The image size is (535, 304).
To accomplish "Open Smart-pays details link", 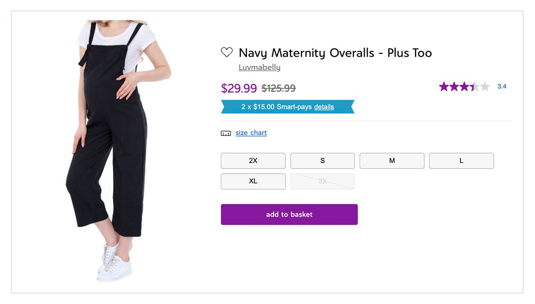I will pyautogui.click(x=324, y=107).
